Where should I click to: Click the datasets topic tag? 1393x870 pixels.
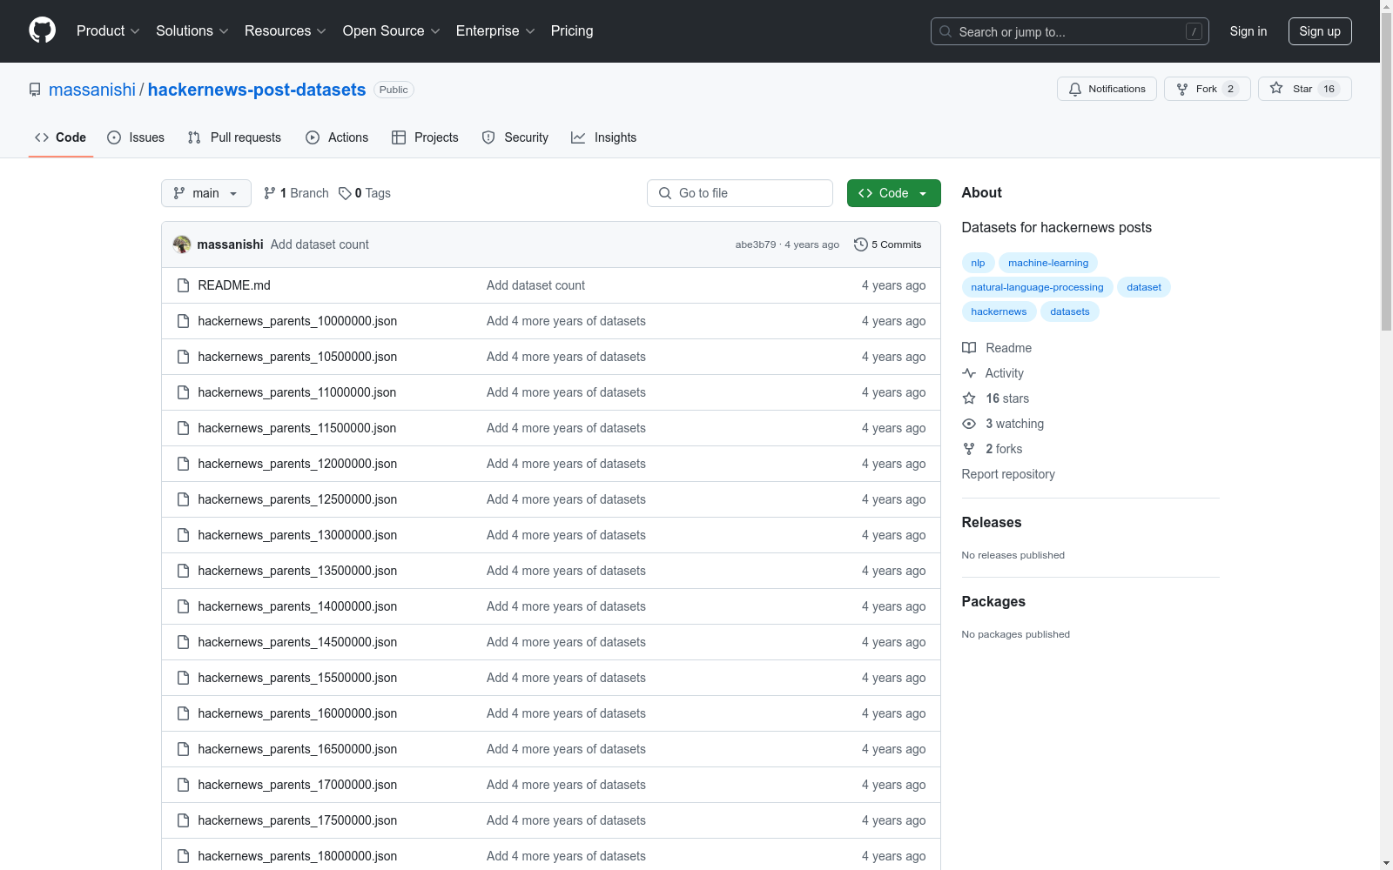click(x=1070, y=311)
